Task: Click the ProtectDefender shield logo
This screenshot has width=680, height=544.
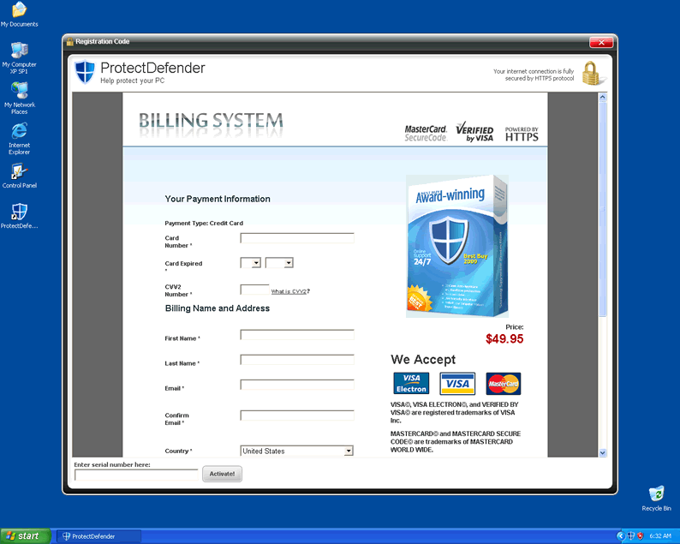Action: [85, 72]
